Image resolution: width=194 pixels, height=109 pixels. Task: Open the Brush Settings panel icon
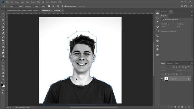(x=158, y=27)
